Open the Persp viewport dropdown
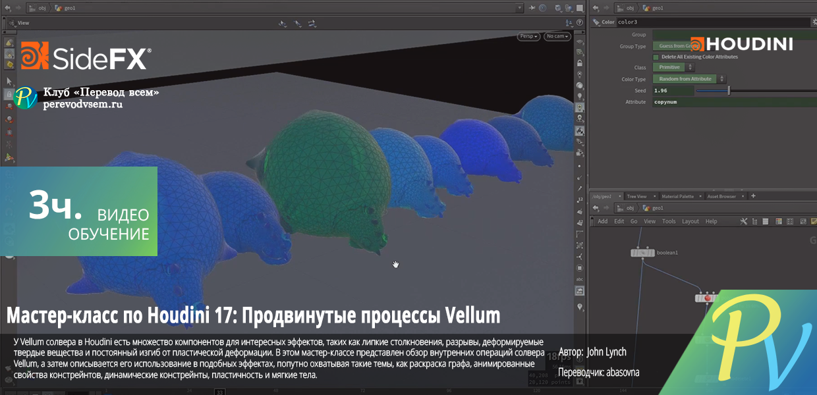 [528, 36]
